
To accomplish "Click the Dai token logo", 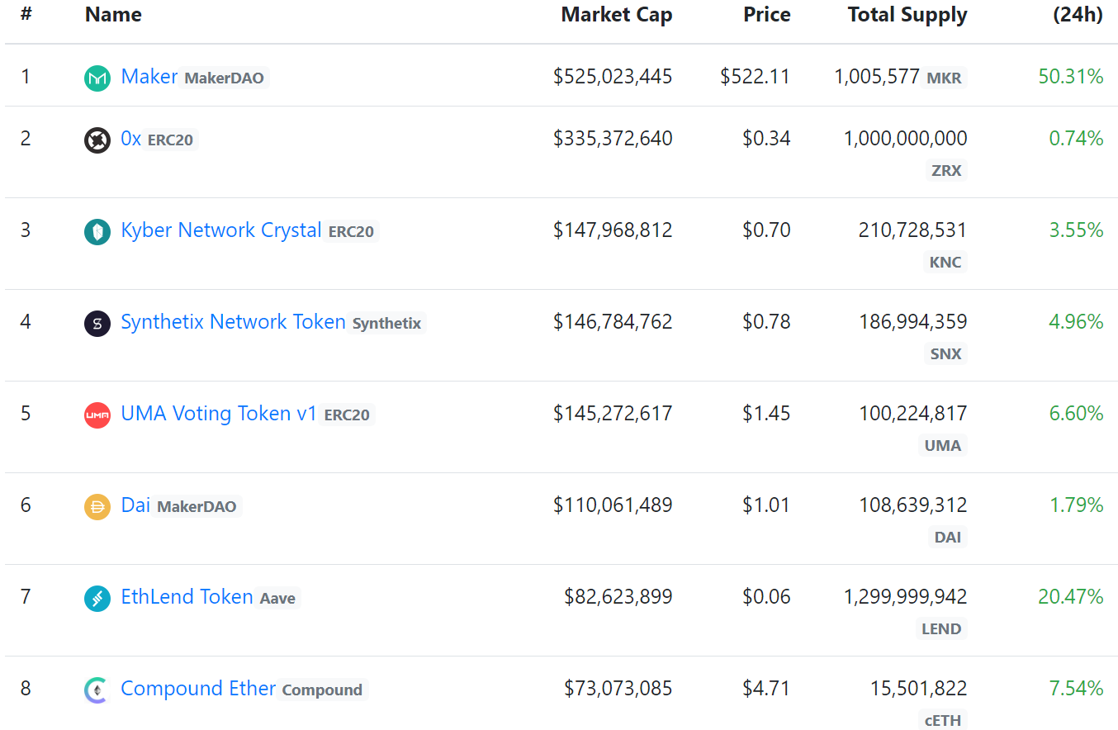I will pos(97,506).
